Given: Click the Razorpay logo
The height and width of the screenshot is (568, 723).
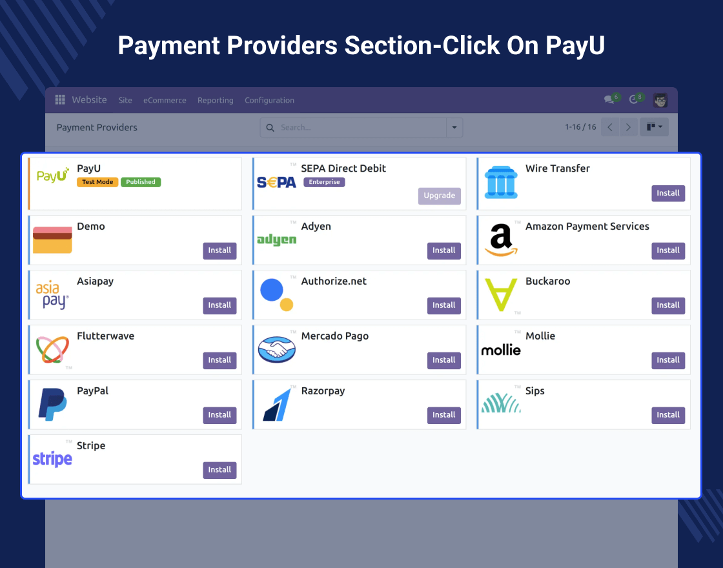Looking at the screenshot, I should 277,405.
